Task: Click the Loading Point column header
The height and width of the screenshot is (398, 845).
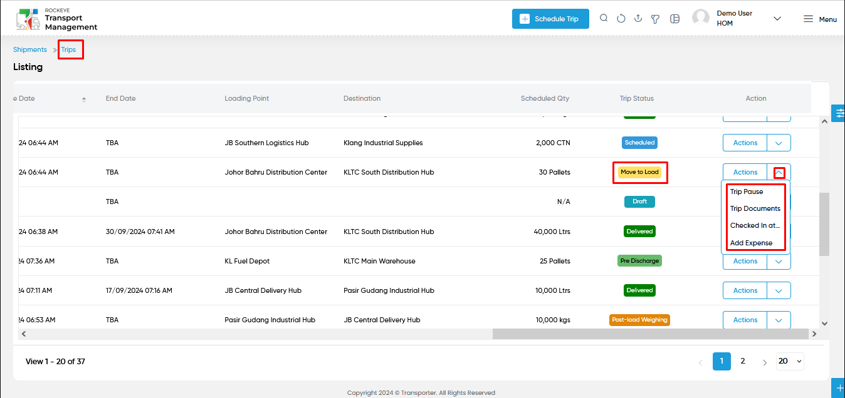Action: pyautogui.click(x=246, y=98)
